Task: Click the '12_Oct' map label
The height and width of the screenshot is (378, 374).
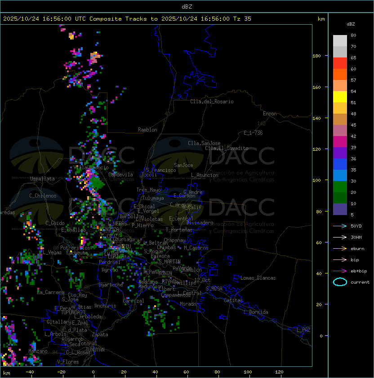Action: [x=202, y=280]
